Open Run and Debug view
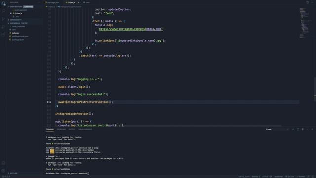Image resolution: width=316 pixels, height=178 pixels. click(x=3, y=27)
